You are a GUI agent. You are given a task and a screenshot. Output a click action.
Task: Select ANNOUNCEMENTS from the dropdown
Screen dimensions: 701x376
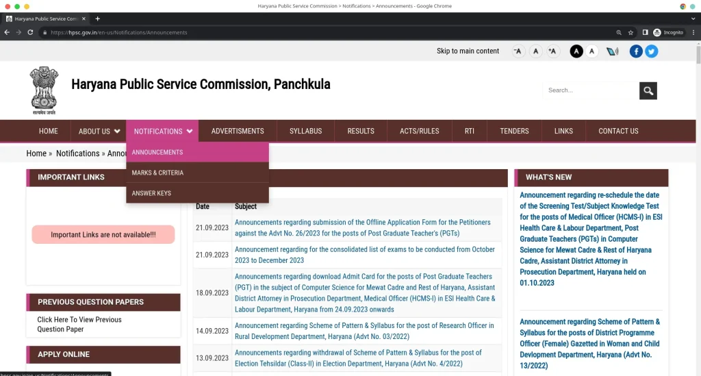coord(198,152)
